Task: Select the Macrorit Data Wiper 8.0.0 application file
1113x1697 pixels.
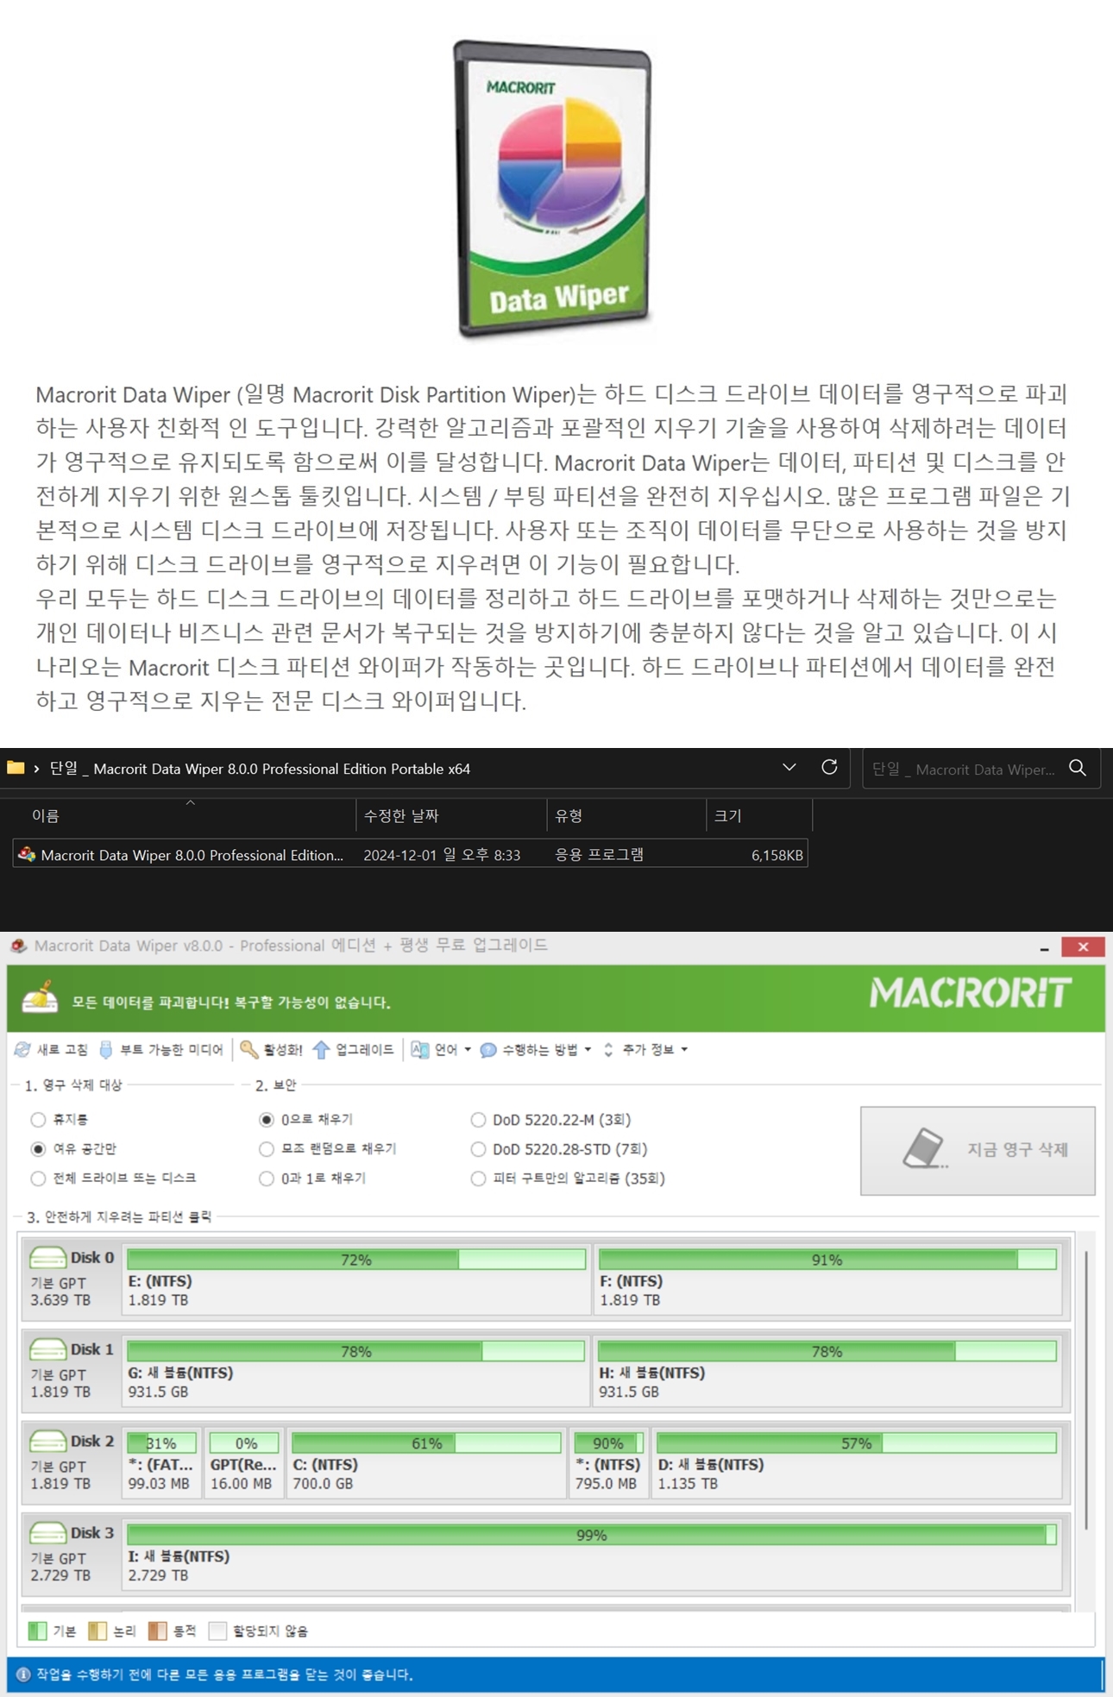Action: click(x=410, y=854)
